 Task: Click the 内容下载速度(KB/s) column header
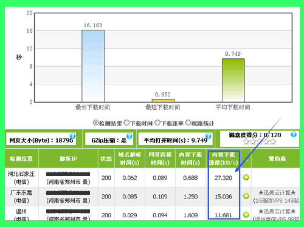coord(223,158)
